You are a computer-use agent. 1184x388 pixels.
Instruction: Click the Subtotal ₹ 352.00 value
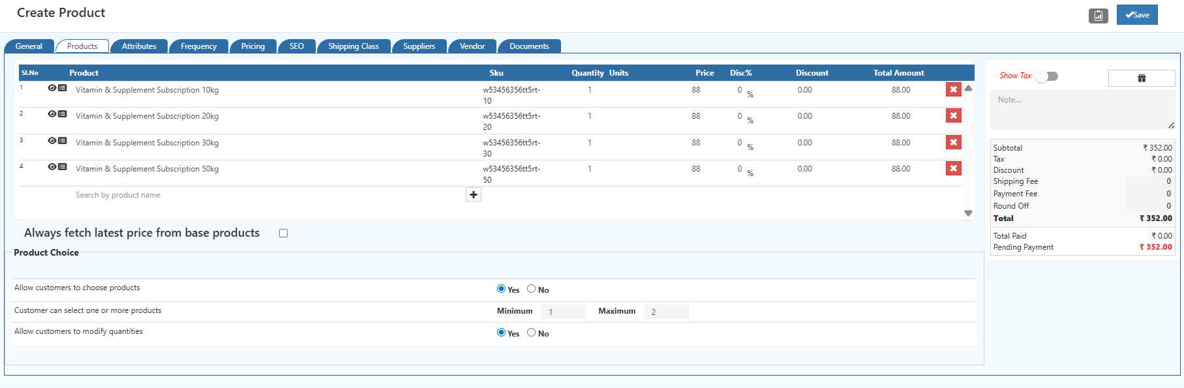tap(1157, 148)
